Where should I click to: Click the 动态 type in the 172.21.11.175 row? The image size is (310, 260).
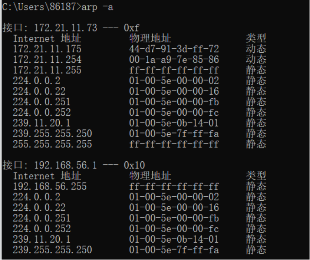pyautogui.click(x=256, y=49)
